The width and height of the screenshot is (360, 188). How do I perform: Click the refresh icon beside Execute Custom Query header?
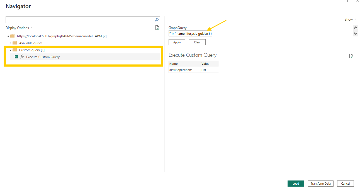pos(351,56)
